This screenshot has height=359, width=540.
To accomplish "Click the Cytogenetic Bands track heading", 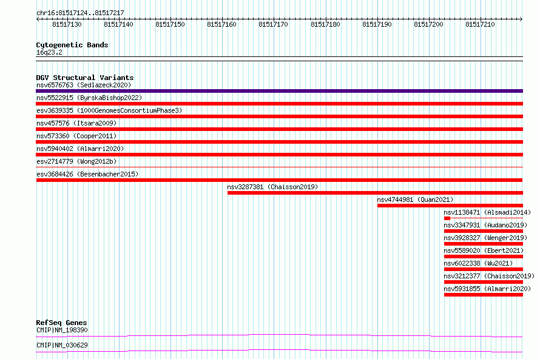I will click(x=72, y=45).
